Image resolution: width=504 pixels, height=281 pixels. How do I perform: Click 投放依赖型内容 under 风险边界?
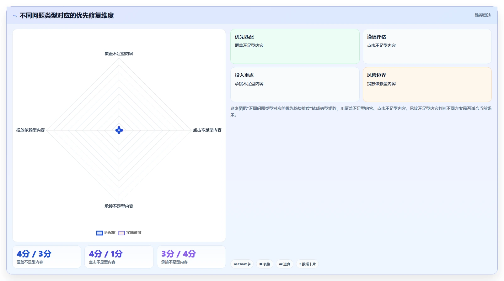[x=381, y=84]
